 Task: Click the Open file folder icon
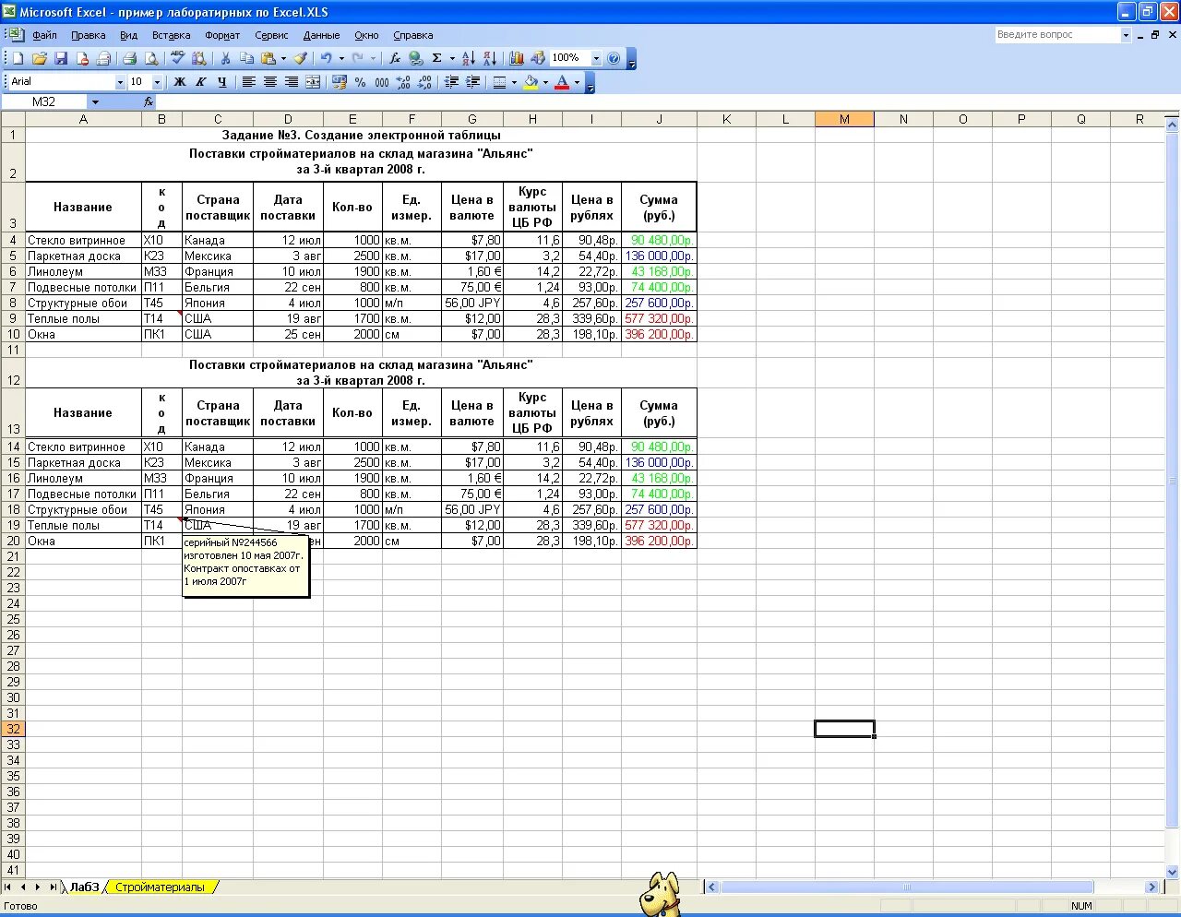pyautogui.click(x=39, y=58)
